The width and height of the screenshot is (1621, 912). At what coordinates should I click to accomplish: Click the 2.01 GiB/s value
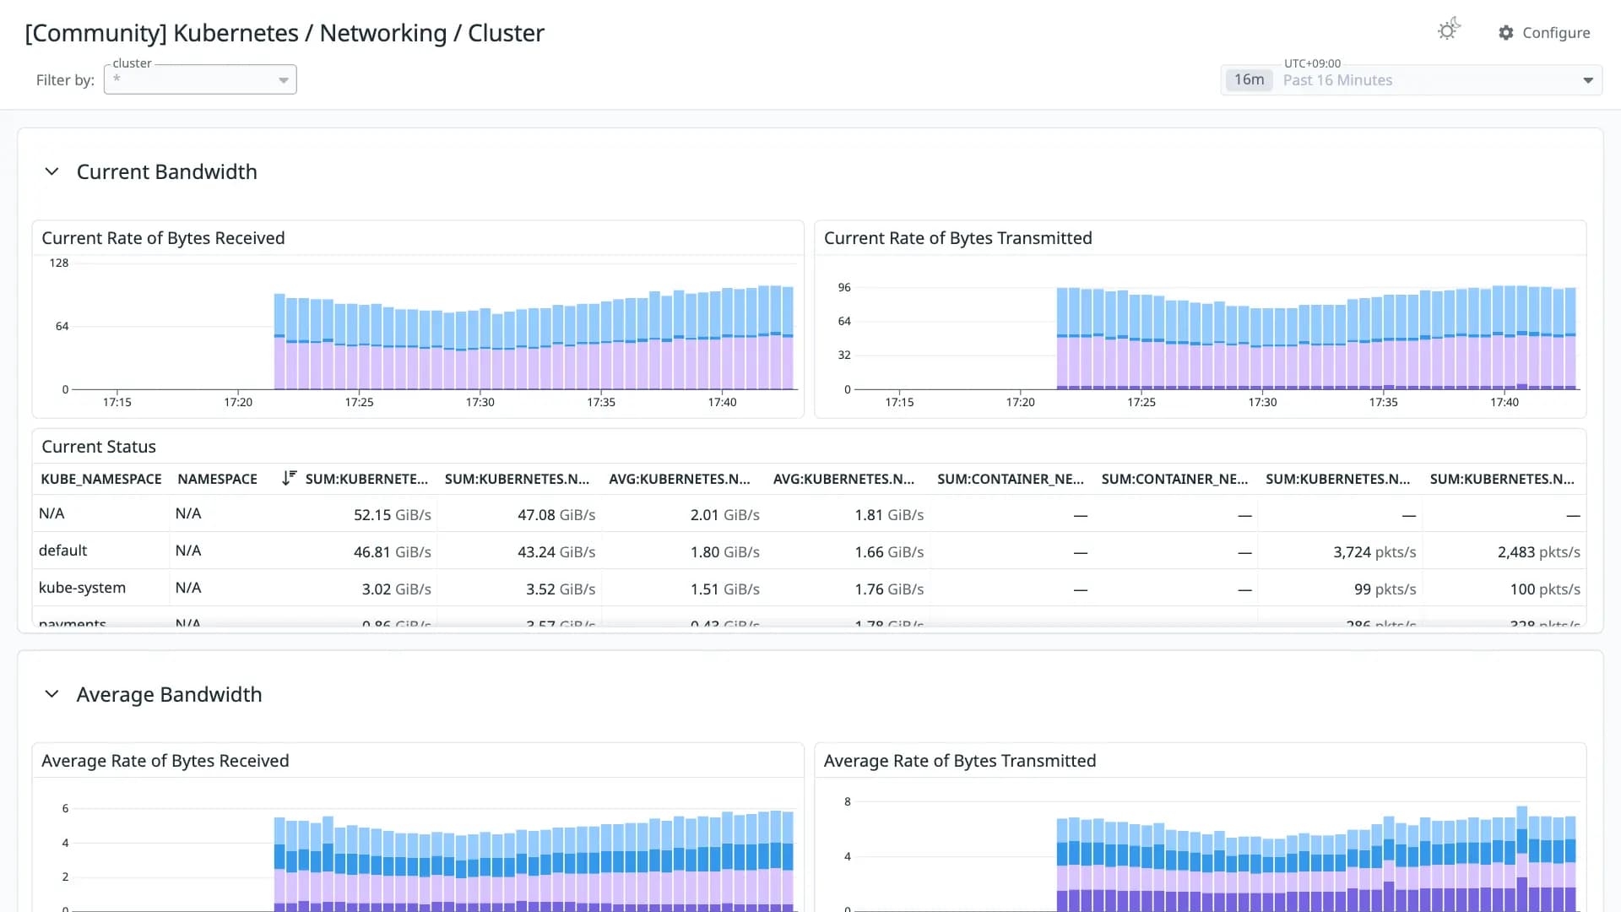tap(725, 514)
